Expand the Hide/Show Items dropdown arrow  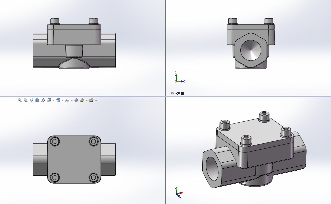point(72,101)
